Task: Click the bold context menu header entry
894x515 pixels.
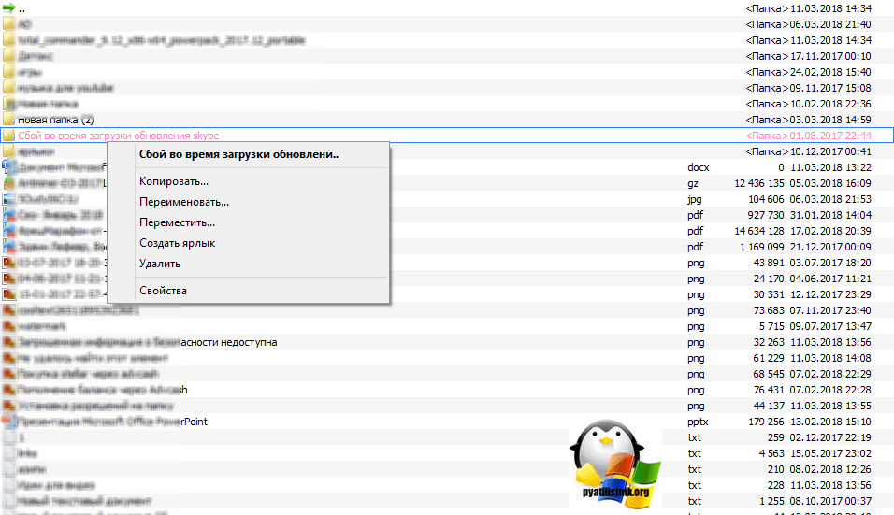Action: 238,155
